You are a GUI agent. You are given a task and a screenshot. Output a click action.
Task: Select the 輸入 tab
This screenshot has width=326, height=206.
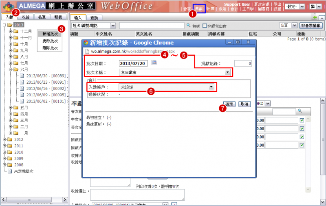pos(78,18)
